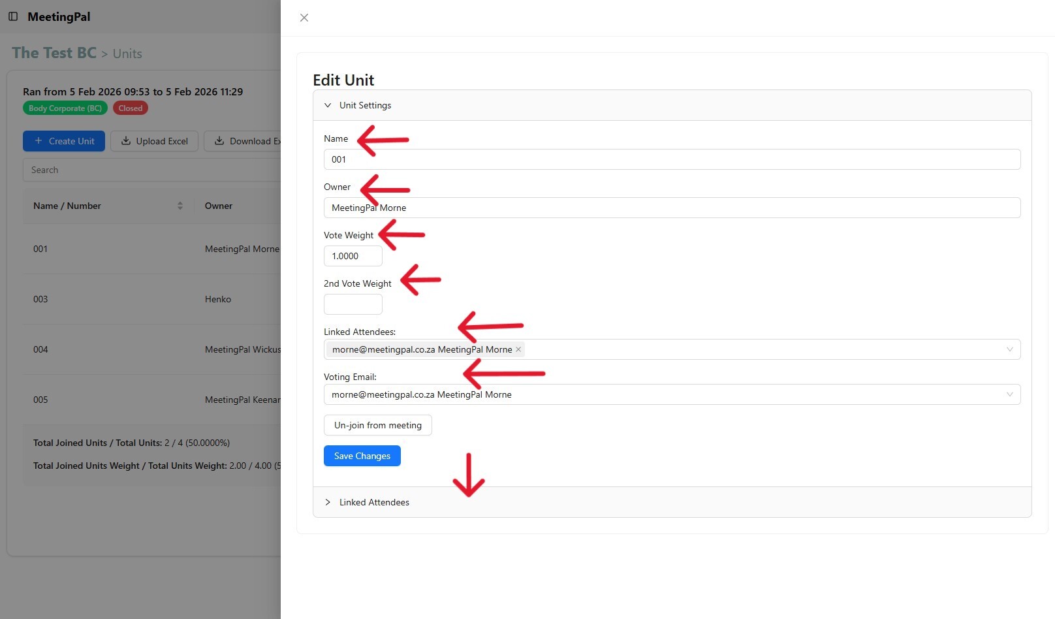
Task: Click the plus icon on Create Unit
Action: point(39,141)
